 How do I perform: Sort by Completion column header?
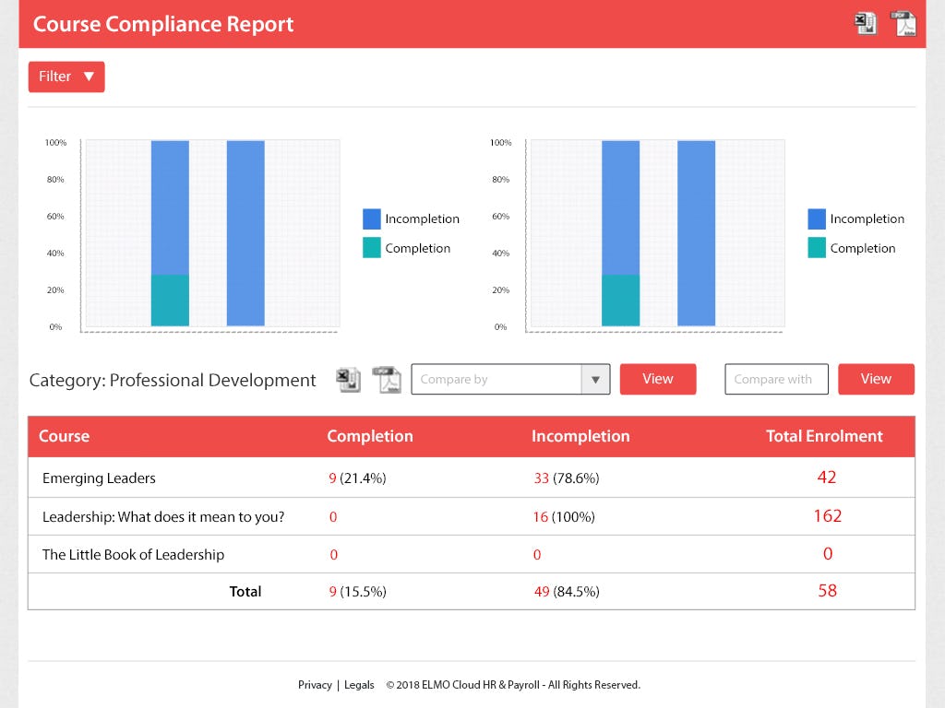[370, 436]
